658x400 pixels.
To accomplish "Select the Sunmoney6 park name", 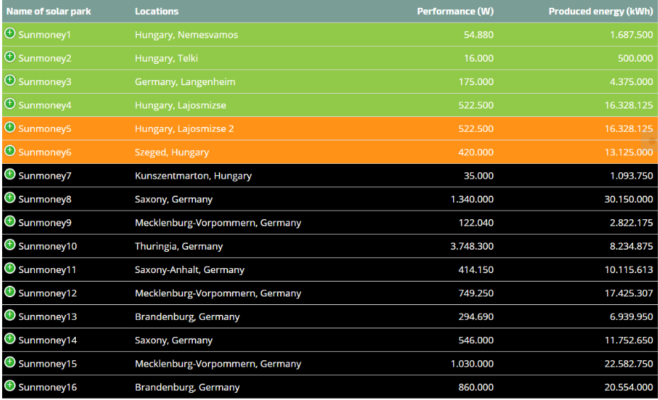I will 45,152.
